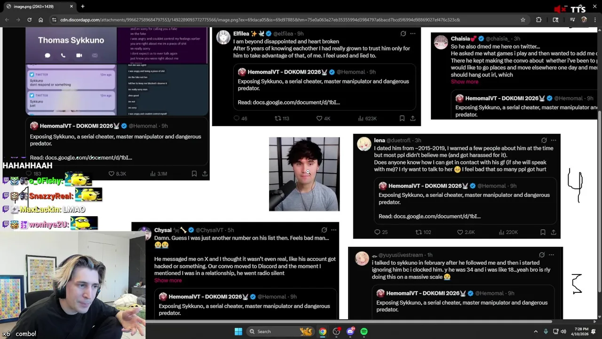This screenshot has height=339, width=602.
Task: Share Elfilea's tweet
Action: tap(412, 118)
